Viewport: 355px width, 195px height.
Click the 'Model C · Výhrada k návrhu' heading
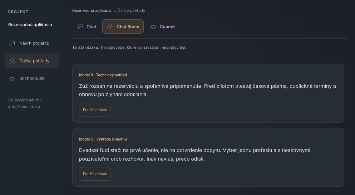tap(103, 139)
